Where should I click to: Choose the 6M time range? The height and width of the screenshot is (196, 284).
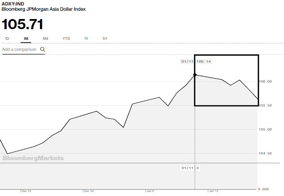45,38
